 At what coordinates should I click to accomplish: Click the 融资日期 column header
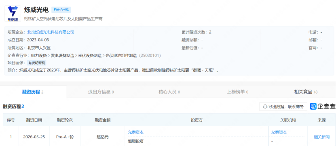(x=34, y=120)
